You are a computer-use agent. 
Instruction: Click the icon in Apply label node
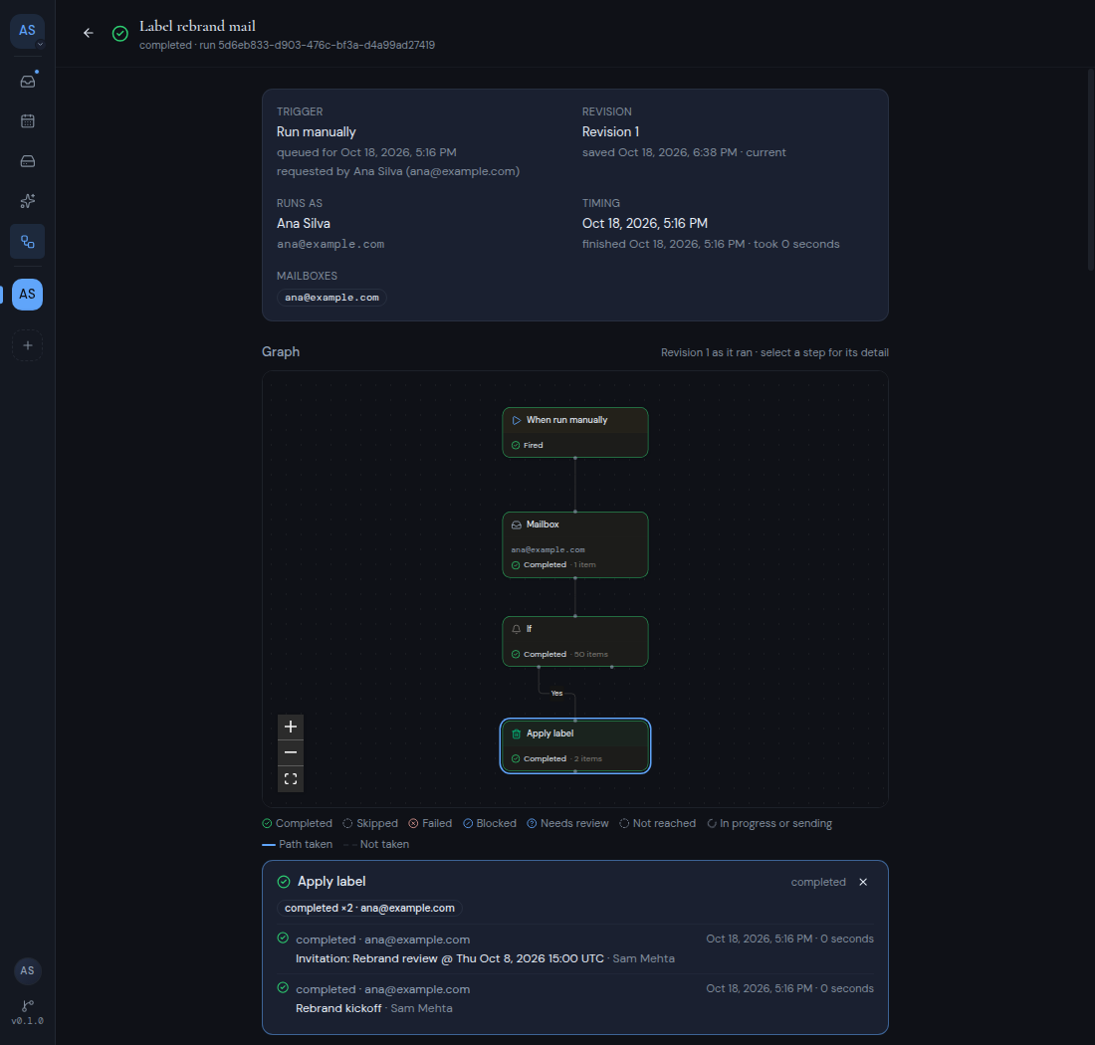pyautogui.click(x=516, y=733)
